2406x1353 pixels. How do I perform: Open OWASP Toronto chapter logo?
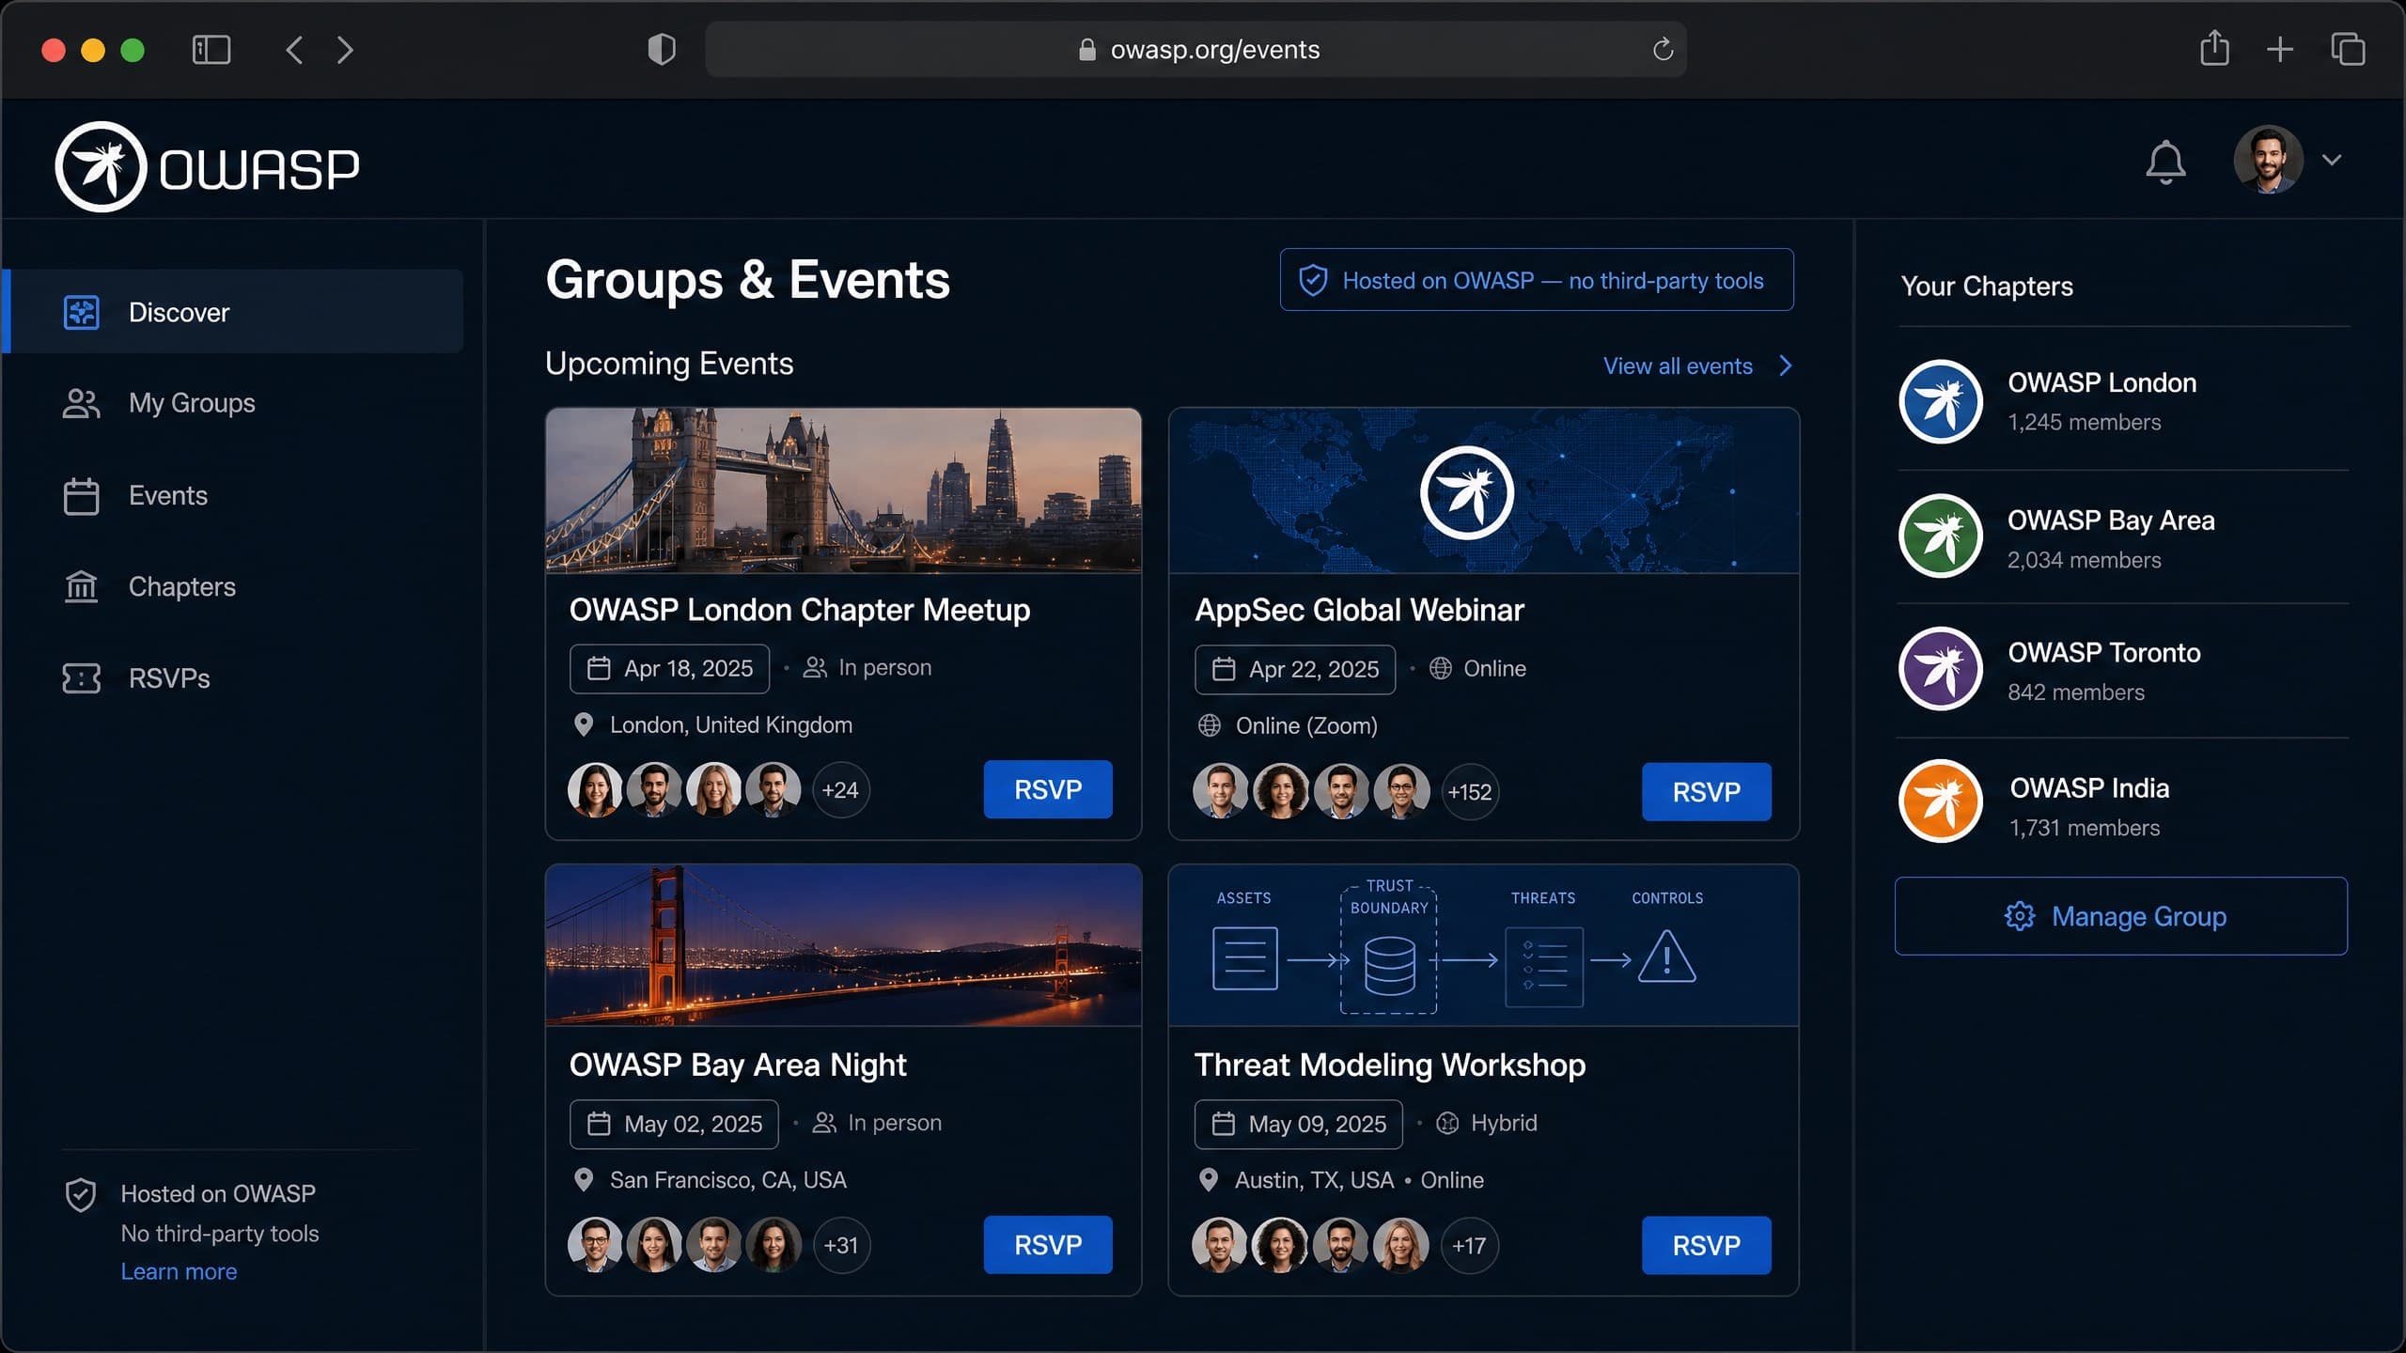click(x=1941, y=669)
